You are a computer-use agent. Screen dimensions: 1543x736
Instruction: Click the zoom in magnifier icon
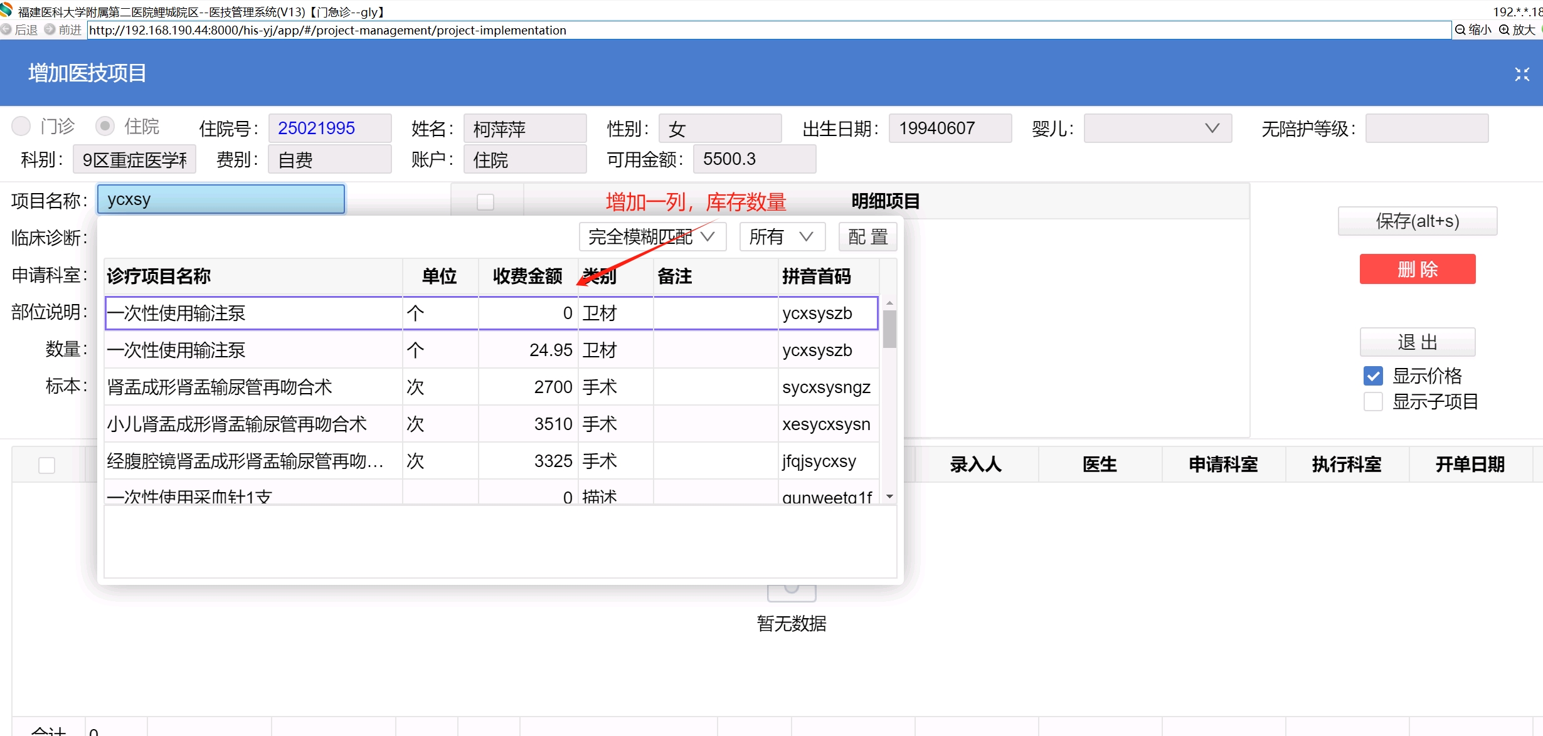(x=1504, y=29)
